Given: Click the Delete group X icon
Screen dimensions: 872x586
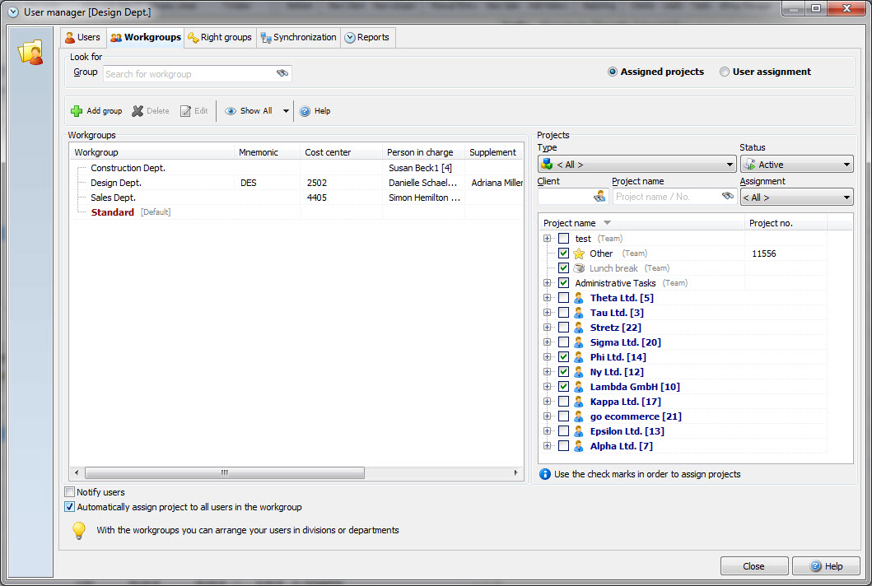Looking at the screenshot, I should [138, 111].
